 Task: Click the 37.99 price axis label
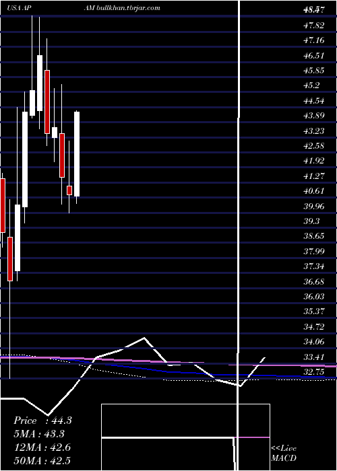[x=314, y=251]
